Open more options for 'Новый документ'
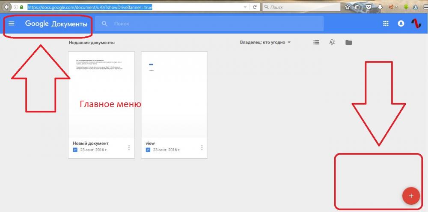This screenshot has width=428, height=212. (129, 147)
